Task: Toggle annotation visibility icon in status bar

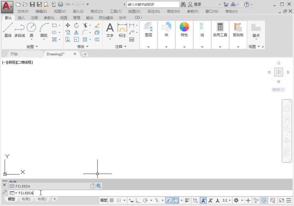Action: point(203,200)
